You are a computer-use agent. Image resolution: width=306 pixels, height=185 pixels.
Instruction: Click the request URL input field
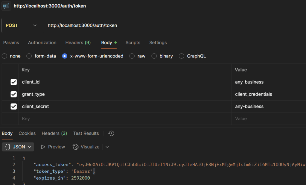click(x=173, y=25)
